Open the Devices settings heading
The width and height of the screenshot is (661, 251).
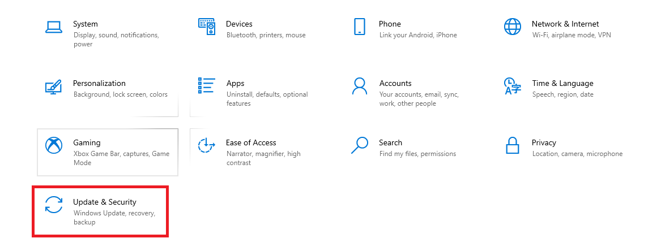[239, 24]
